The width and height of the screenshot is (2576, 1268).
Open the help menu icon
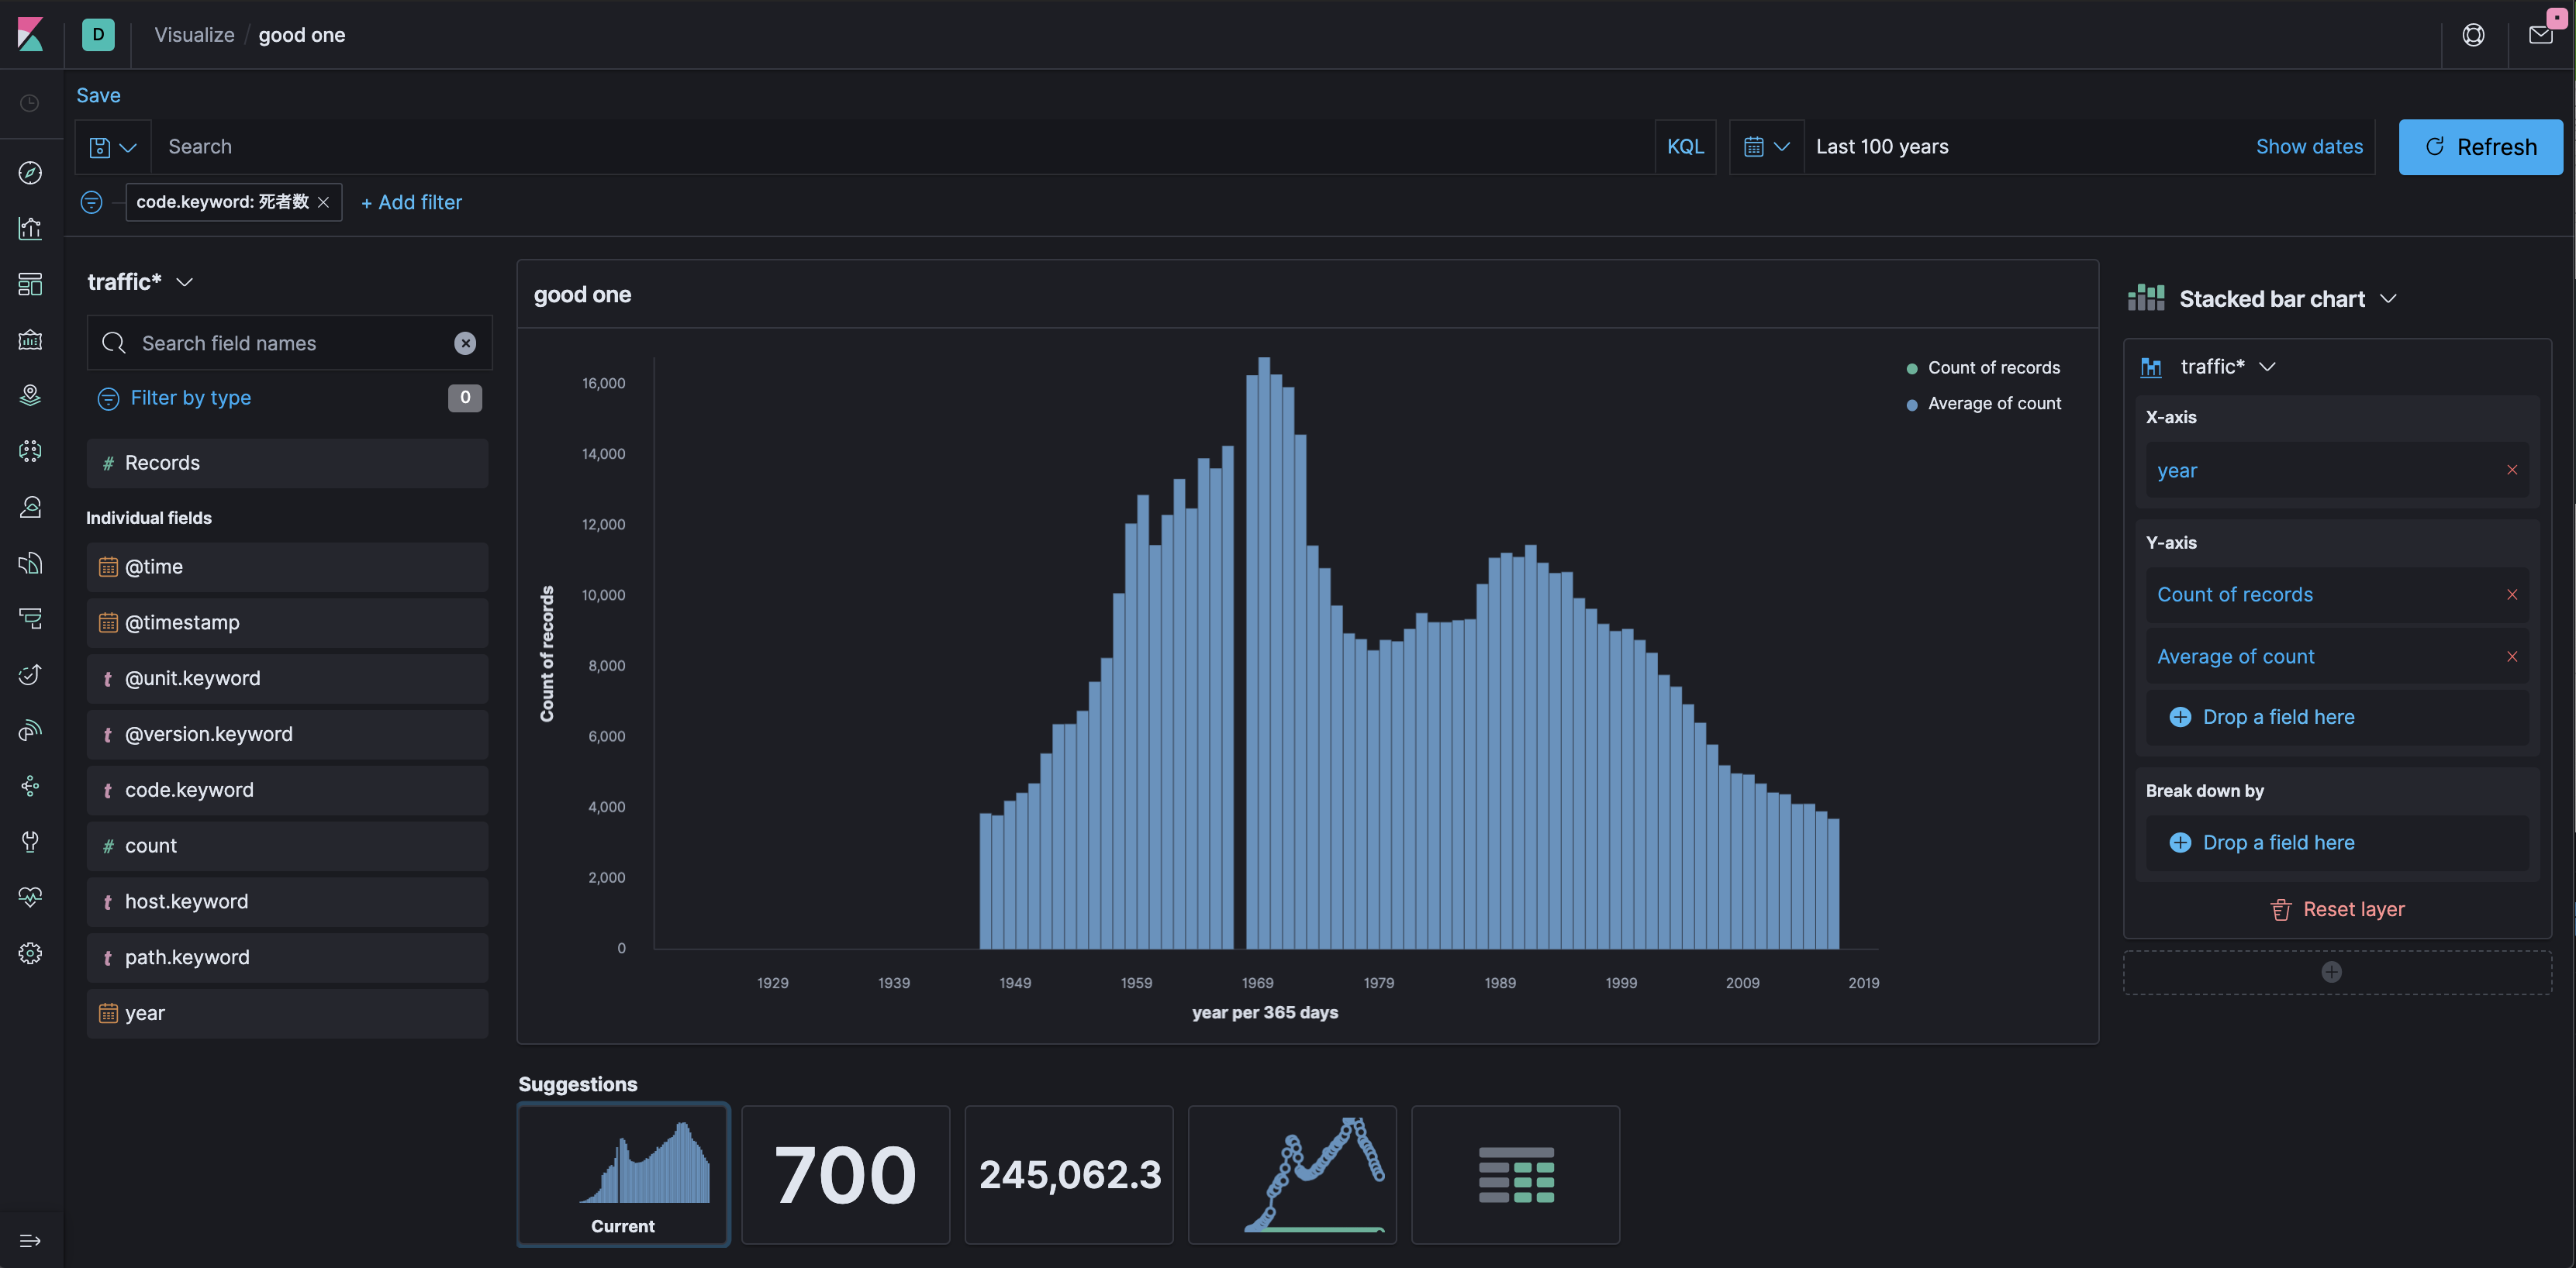(2473, 35)
